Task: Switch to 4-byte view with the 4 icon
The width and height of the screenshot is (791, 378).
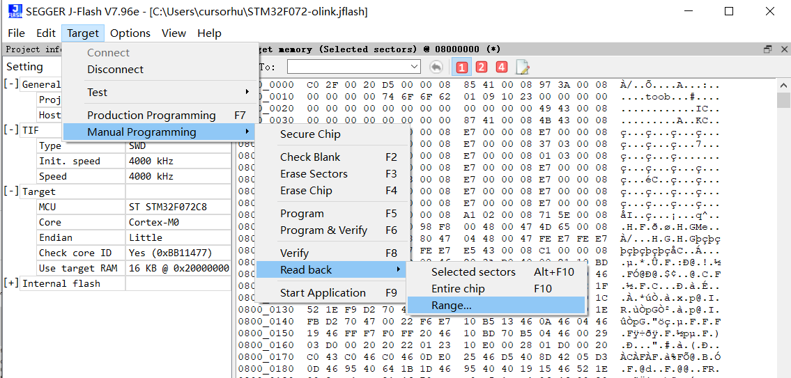Action: 501,67
